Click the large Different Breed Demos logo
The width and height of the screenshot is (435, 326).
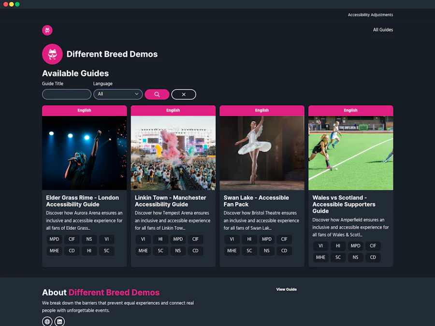(52, 54)
